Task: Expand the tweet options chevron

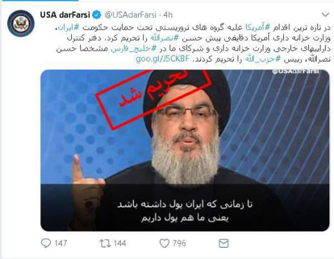Action: (x=325, y=15)
